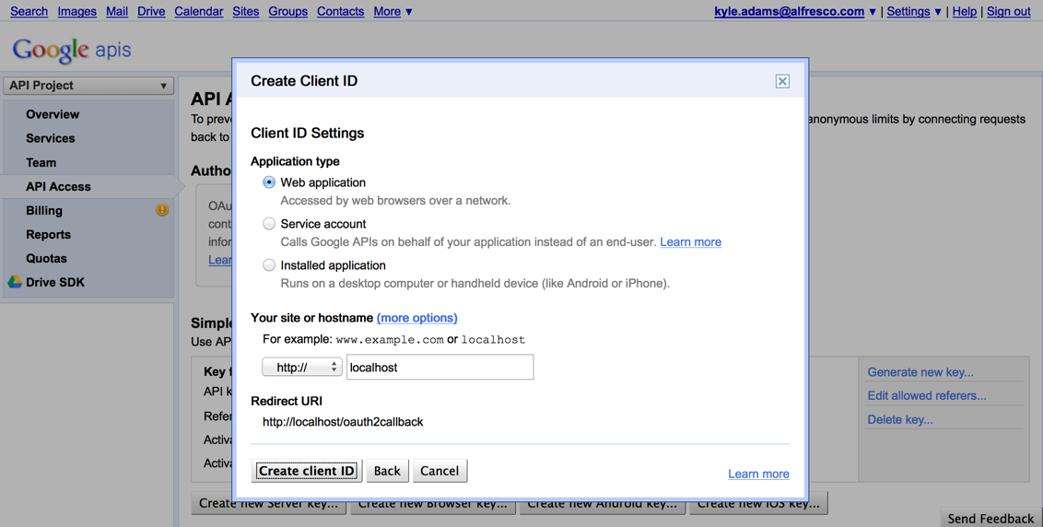Click the Redirect URI http://localhost/oauth2callback text

[x=343, y=422]
